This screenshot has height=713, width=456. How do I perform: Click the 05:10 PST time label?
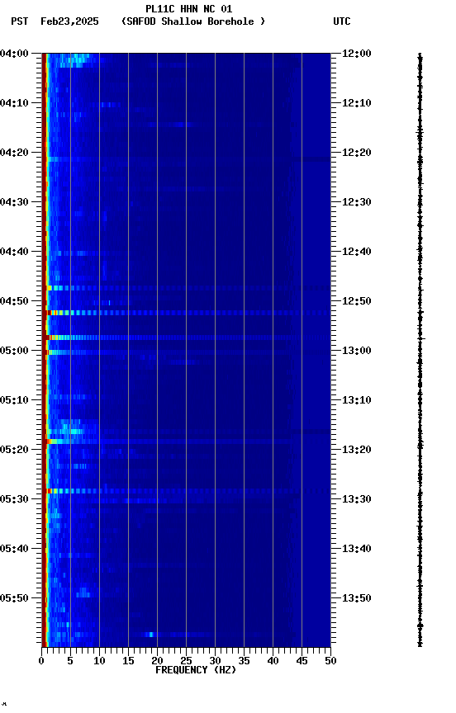click(14, 400)
